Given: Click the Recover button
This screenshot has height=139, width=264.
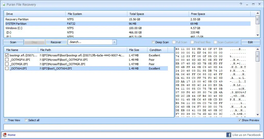Looking at the screenshot, I should click(56, 42).
